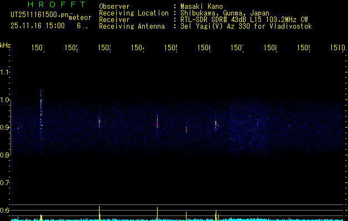Click the 'Observer' field label
348x221 pixels.
(115, 6)
